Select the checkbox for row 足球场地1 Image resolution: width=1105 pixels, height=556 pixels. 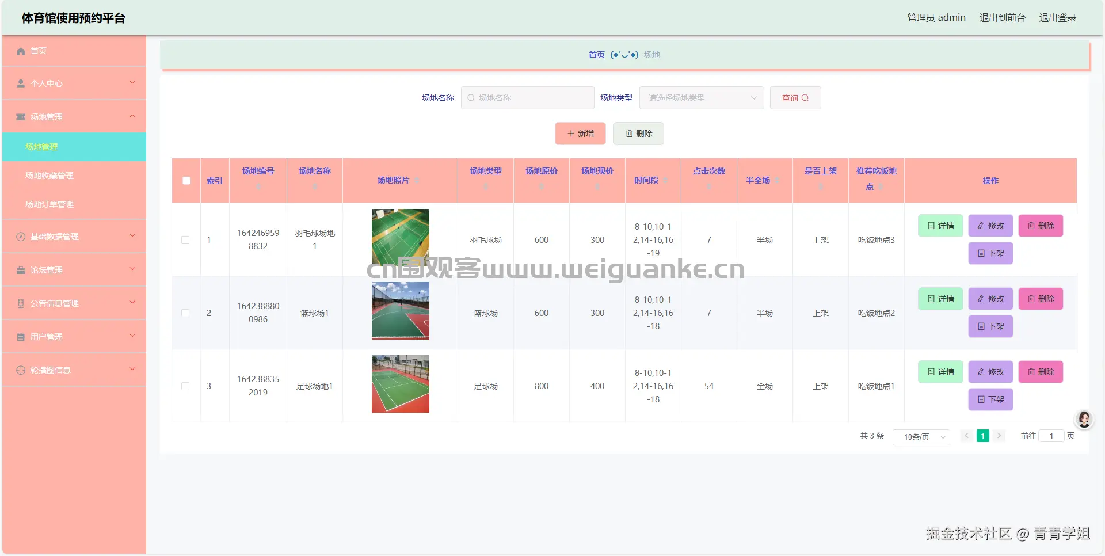tap(185, 386)
